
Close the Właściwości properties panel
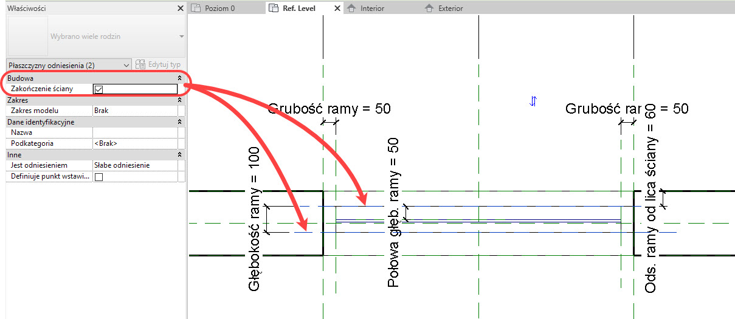point(180,9)
